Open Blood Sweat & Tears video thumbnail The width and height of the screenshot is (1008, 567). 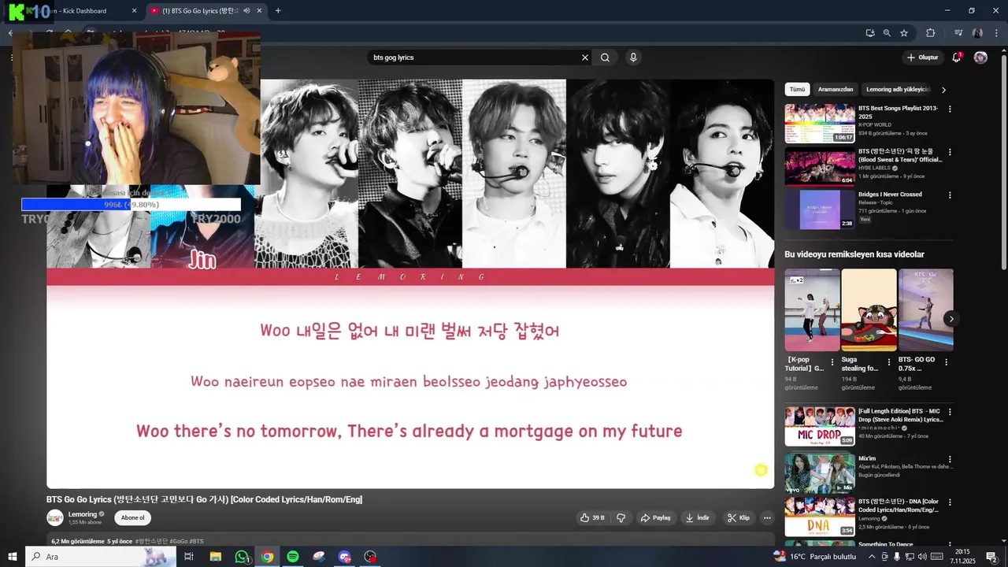pyautogui.click(x=820, y=165)
